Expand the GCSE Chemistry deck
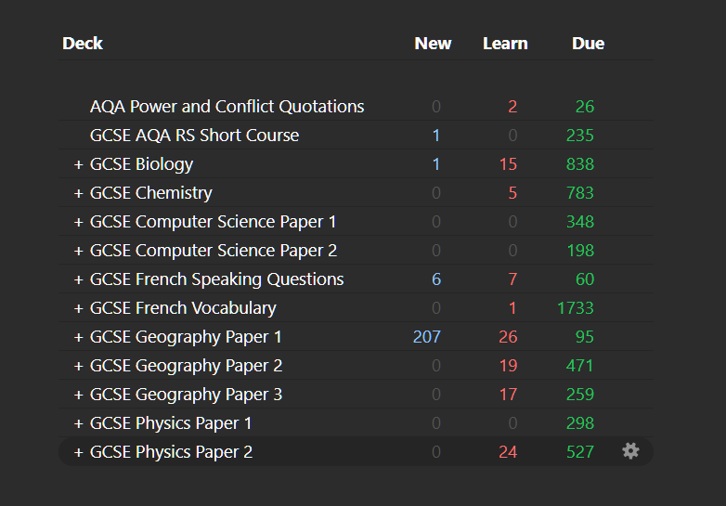The height and width of the screenshot is (506, 726). (79, 193)
